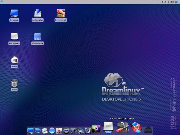Viewport: 180px width, 135px height.
Task: Click the blue tray icon beside the clock
Action: coord(176,2)
